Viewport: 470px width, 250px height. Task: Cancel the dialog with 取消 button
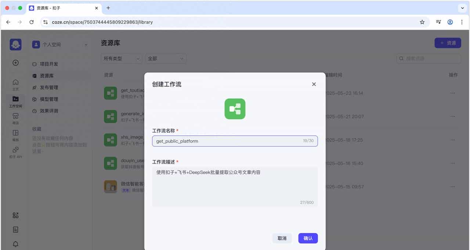click(x=282, y=238)
